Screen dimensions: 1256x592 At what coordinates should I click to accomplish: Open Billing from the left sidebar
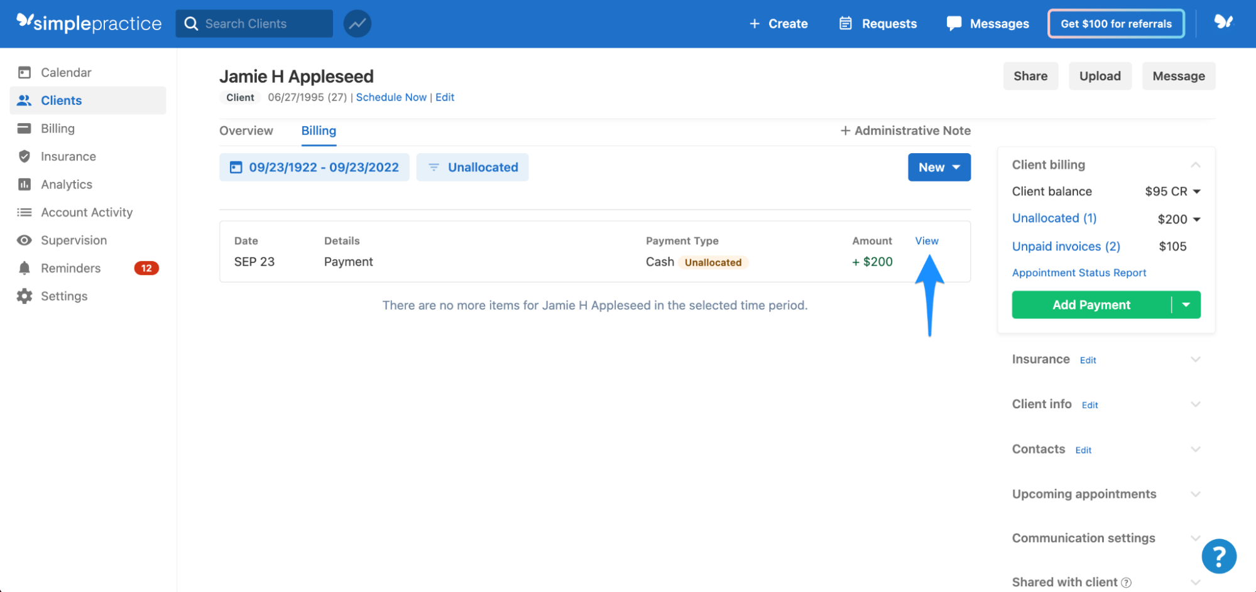(58, 128)
